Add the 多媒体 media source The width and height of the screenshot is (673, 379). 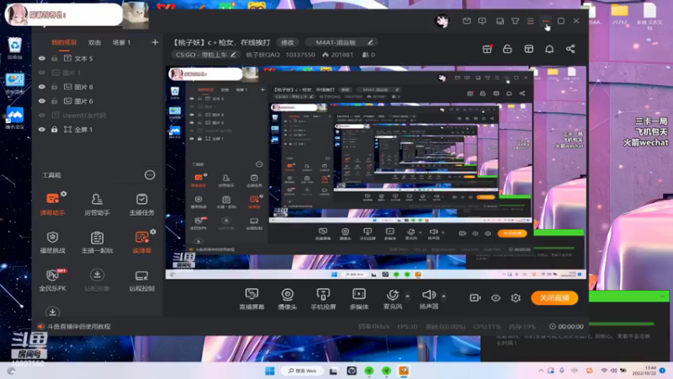pyautogui.click(x=359, y=299)
